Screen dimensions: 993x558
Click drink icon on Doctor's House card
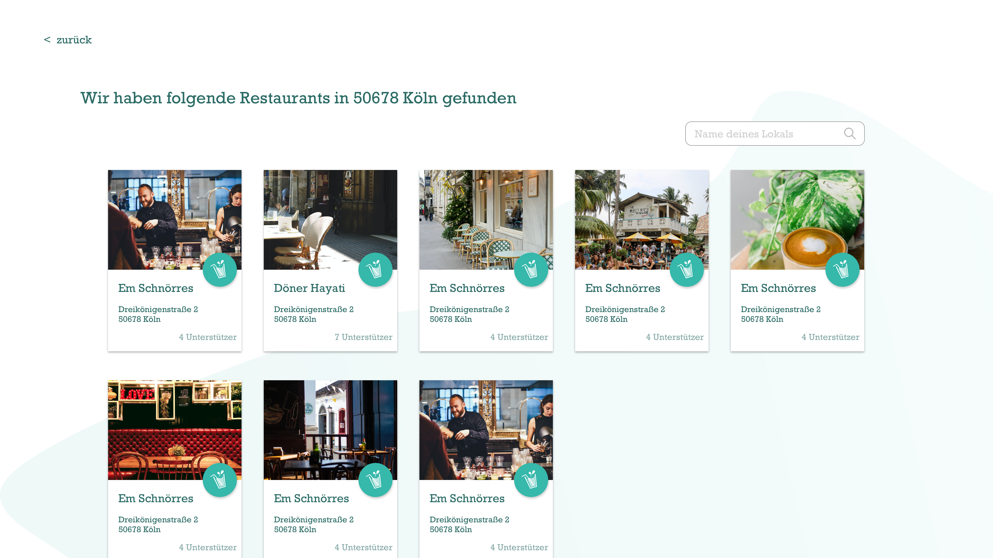click(x=687, y=269)
